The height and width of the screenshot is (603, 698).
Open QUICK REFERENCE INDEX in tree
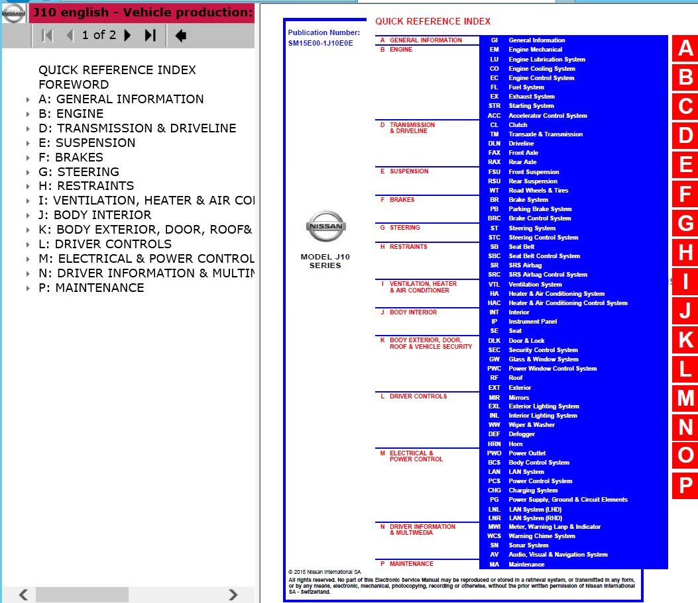[x=117, y=70]
